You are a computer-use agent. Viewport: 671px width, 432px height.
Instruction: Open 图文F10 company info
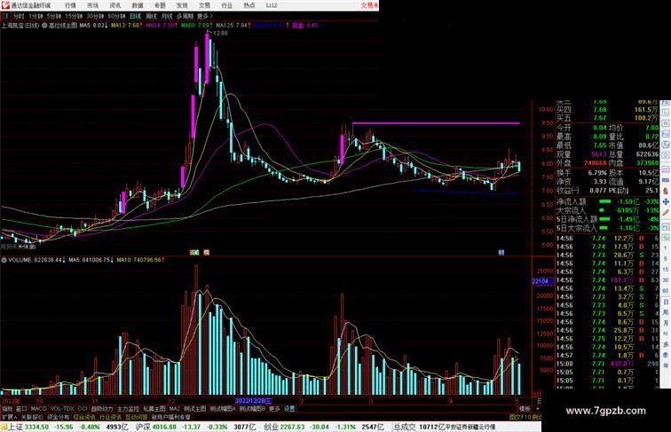click(520, 417)
